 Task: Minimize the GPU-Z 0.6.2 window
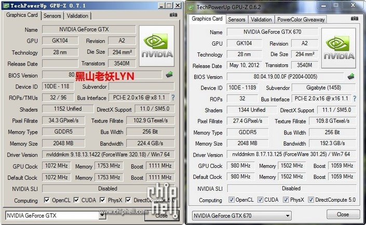click(323, 5)
